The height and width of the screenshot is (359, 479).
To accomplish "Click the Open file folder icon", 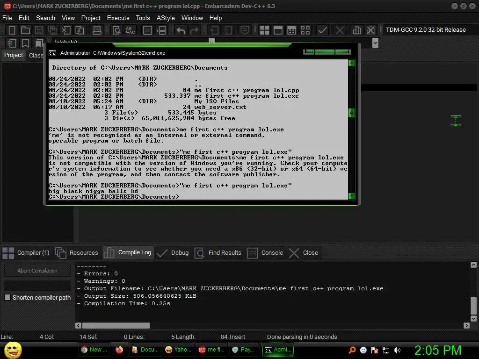I will (x=25, y=30).
